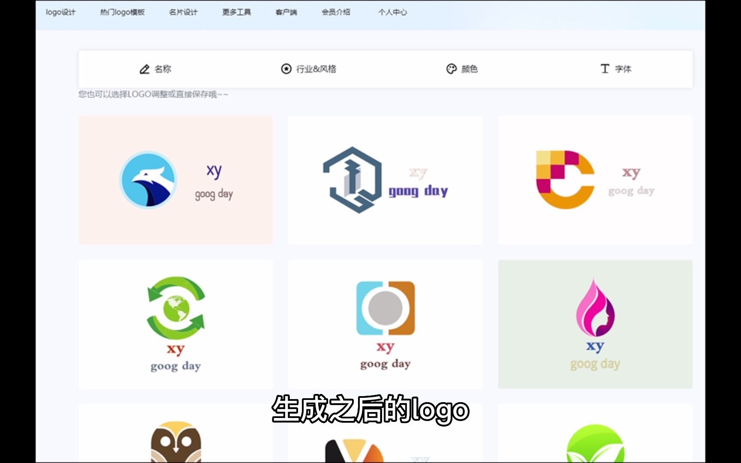
Task: Click the purple 'goog day' text by hexagon logo
Action: tap(418, 191)
